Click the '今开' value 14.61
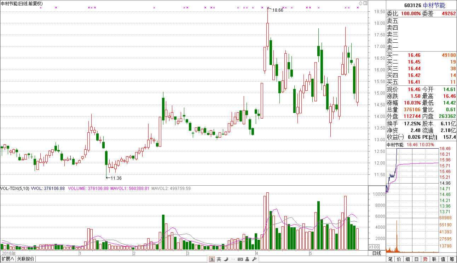This screenshot has width=457, height=263. coord(449,89)
